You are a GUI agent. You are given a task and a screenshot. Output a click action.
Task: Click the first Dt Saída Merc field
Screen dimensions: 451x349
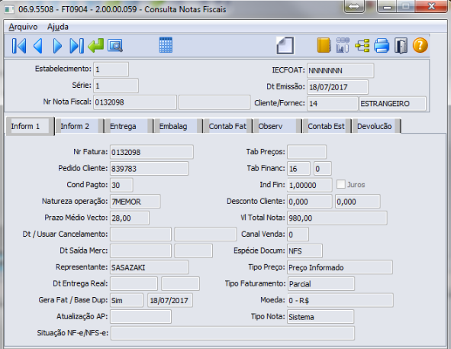(140, 250)
